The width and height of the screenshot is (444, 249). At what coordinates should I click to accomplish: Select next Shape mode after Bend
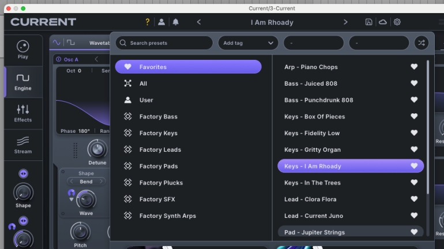(x=101, y=182)
